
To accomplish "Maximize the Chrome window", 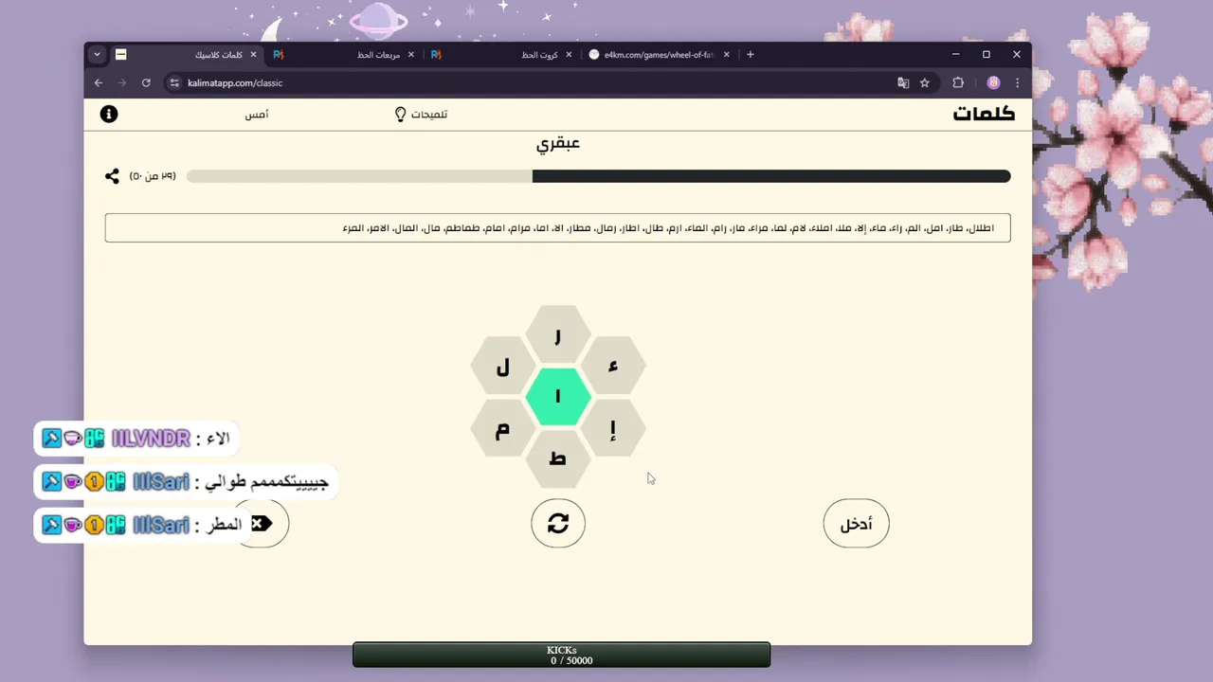I will tap(986, 55).
